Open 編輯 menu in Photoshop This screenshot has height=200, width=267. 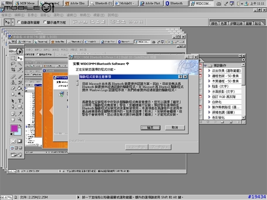(x=20, y=15)
